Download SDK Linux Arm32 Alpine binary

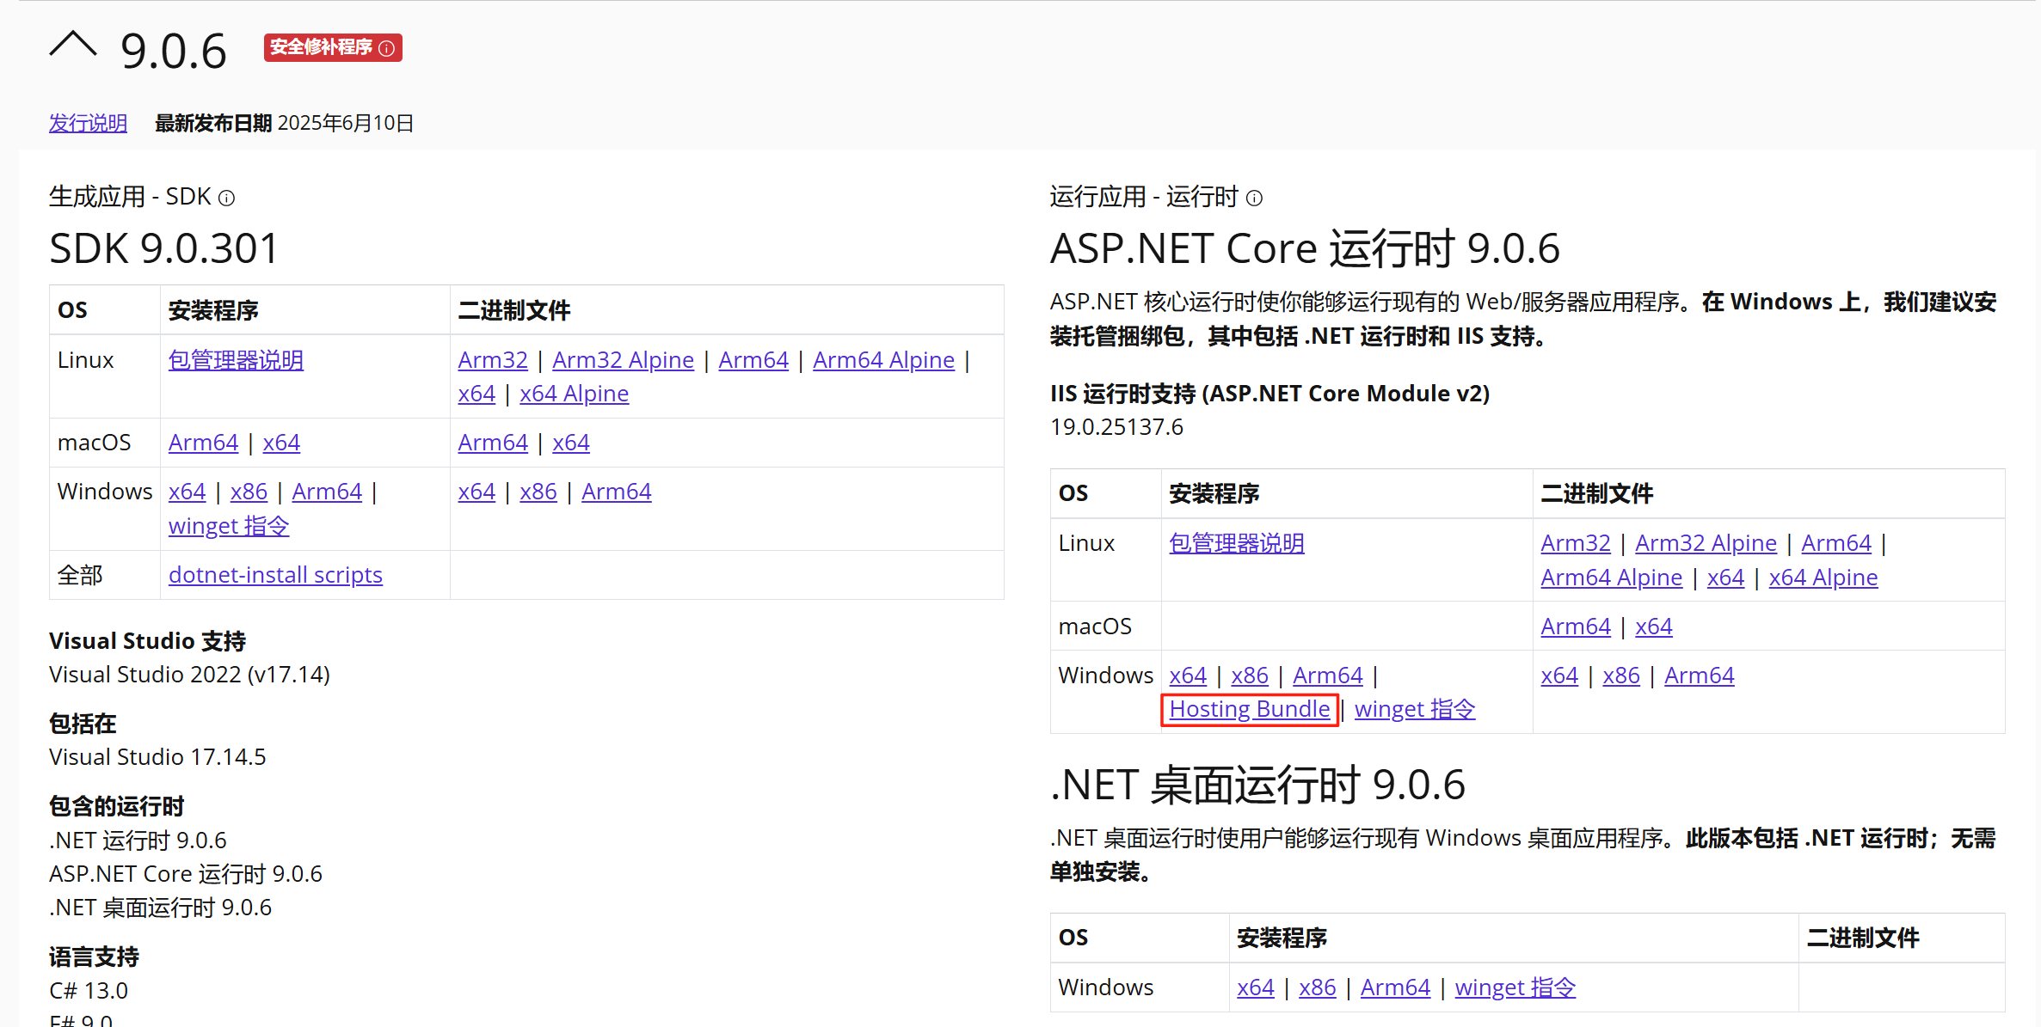(623, 360)
